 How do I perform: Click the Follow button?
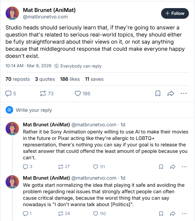tap(175, 13)
